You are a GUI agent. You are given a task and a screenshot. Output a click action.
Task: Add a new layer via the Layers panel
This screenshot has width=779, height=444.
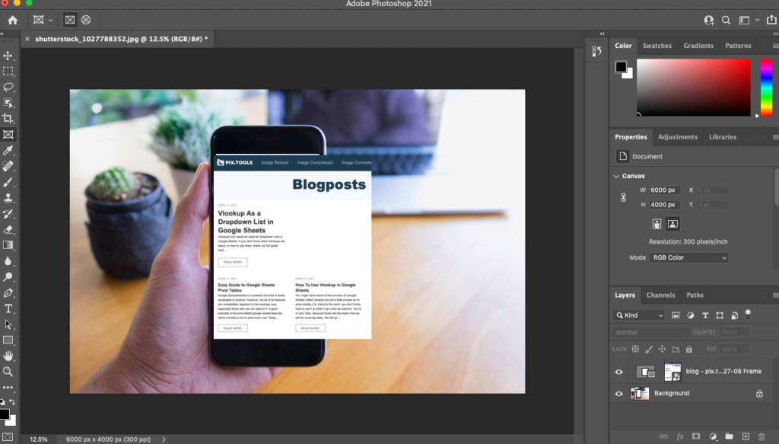[746, 436]
